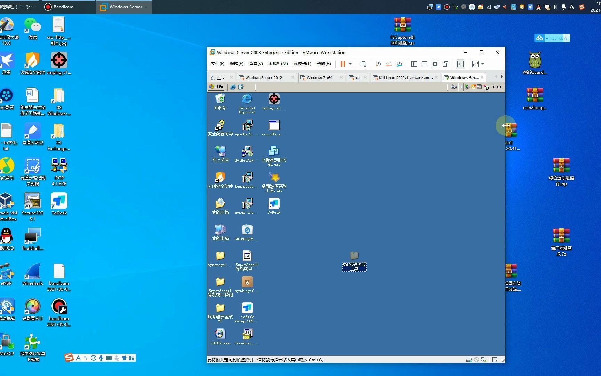This screenshot has width=601, height=376.
Task: Select mymanager folder in guest
Action: point(220,259)
